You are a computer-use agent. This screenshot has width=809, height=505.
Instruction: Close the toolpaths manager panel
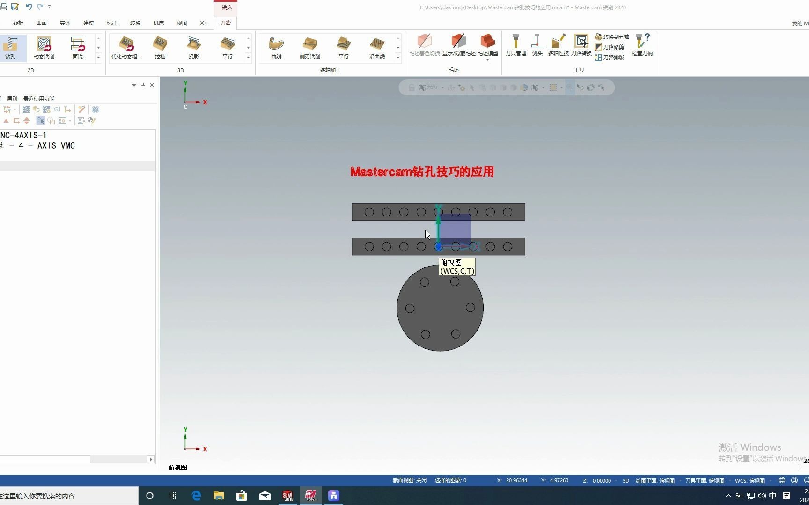pyautogui.click(x=152, y=85)
